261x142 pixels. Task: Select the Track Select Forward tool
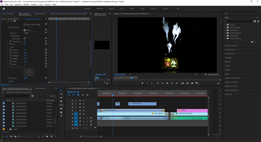[x=61, y=94]
